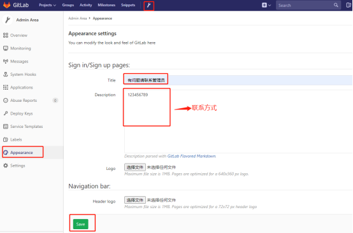The image size is (353, 233).
Task: Click the green Save button
Action: (80, 224)
